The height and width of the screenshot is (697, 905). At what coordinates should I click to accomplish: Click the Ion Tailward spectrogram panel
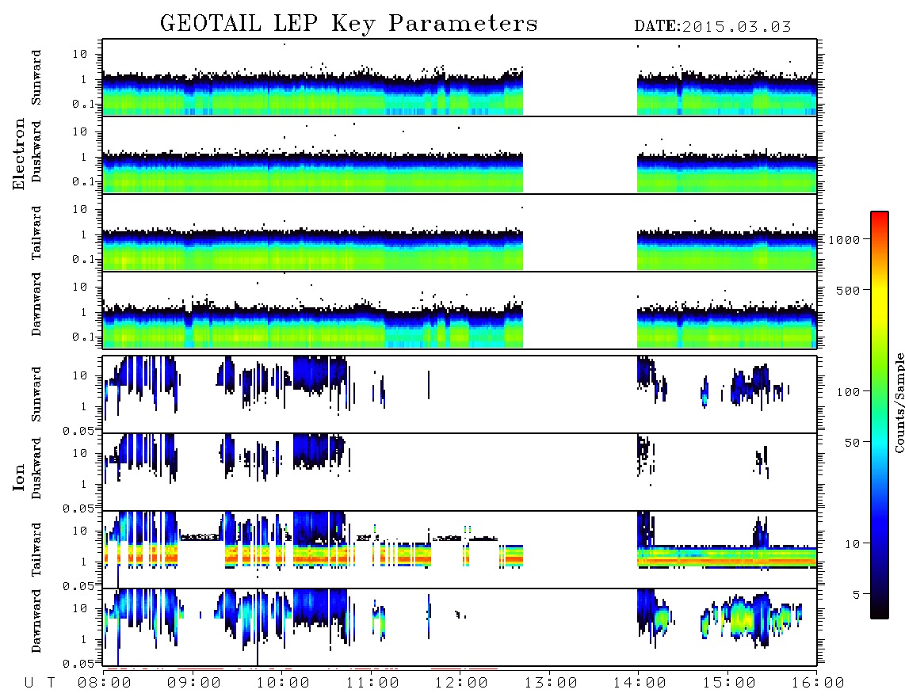tap(460, 550)
